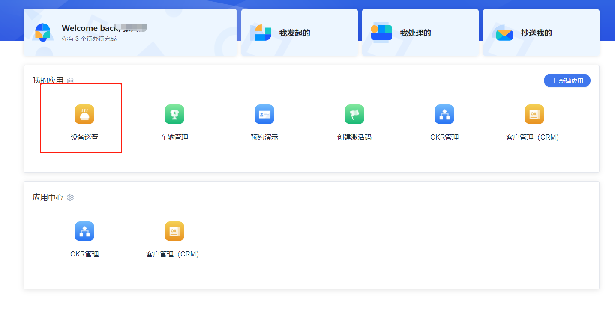Click the avatar logo beside Welcome back
The width and height of the screenshot is (615, 325).
(43, 33)
